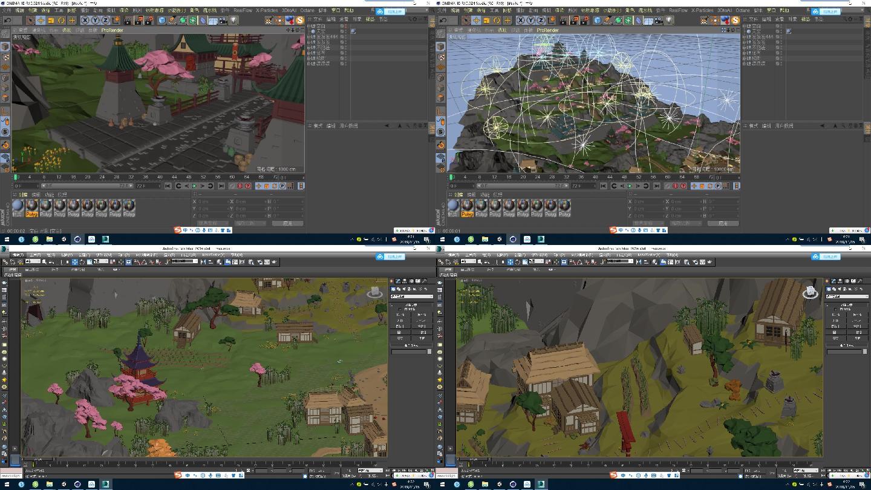Toggle Autokeying button in top-left Cinema 4D

[247, 186]
